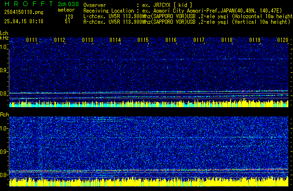Viewport: 293px width, 191px height.
Task: Click the 0119 time marker
Action: (255, 40)
